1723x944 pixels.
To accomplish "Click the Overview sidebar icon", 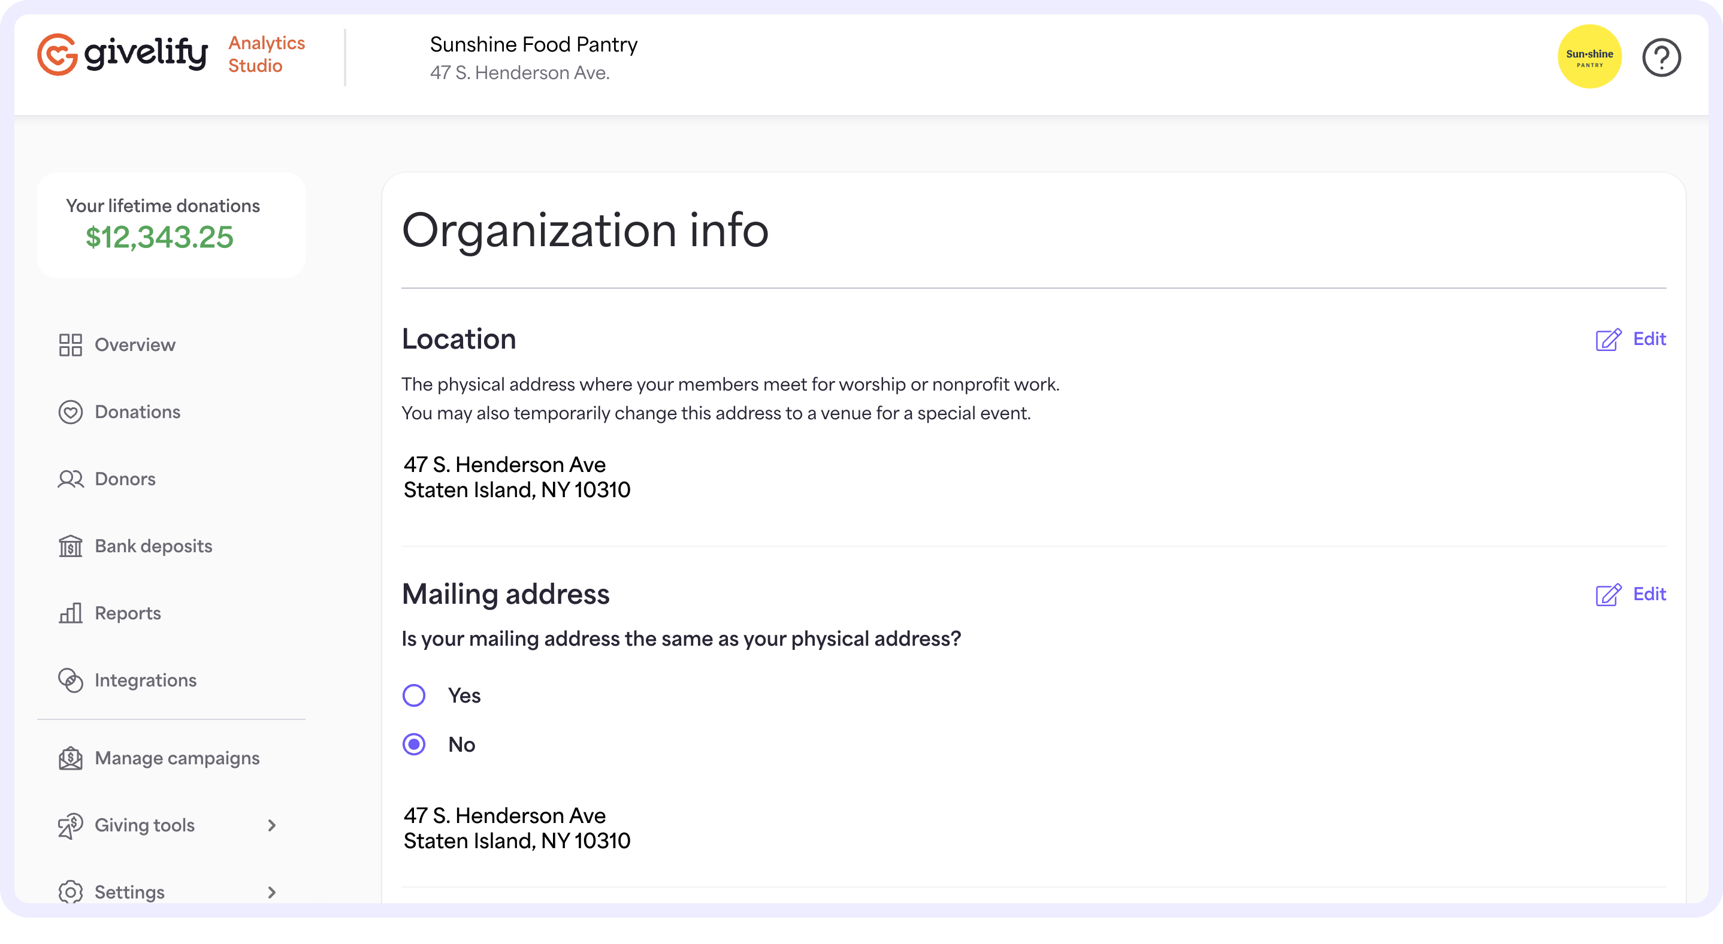I will point(68,344).
